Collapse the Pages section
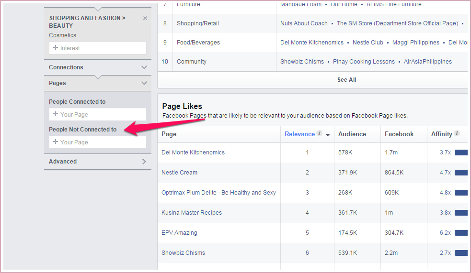 tap(144, 83)
